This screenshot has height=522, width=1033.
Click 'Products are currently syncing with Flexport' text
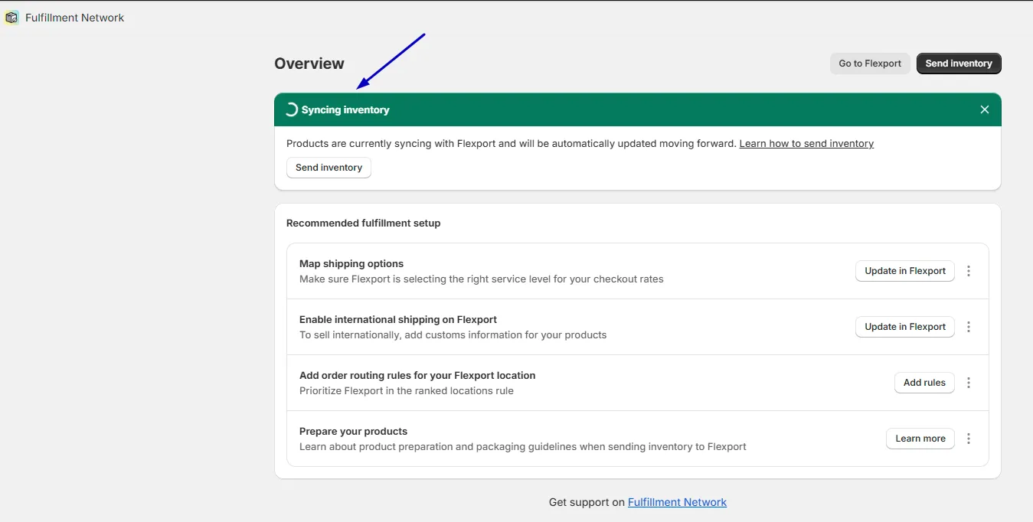point(512,143)
